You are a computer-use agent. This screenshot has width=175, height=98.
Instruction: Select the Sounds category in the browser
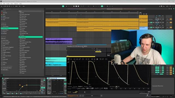tap(4, 25)
